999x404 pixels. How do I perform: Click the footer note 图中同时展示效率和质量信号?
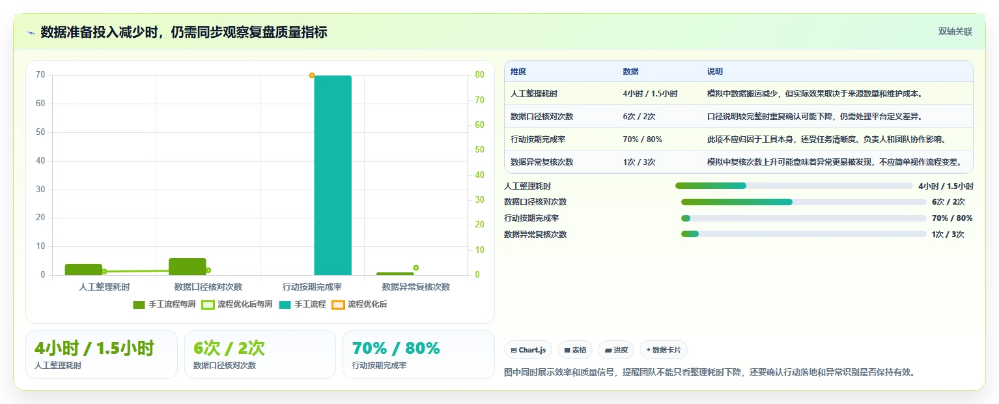tap(710, 373)
